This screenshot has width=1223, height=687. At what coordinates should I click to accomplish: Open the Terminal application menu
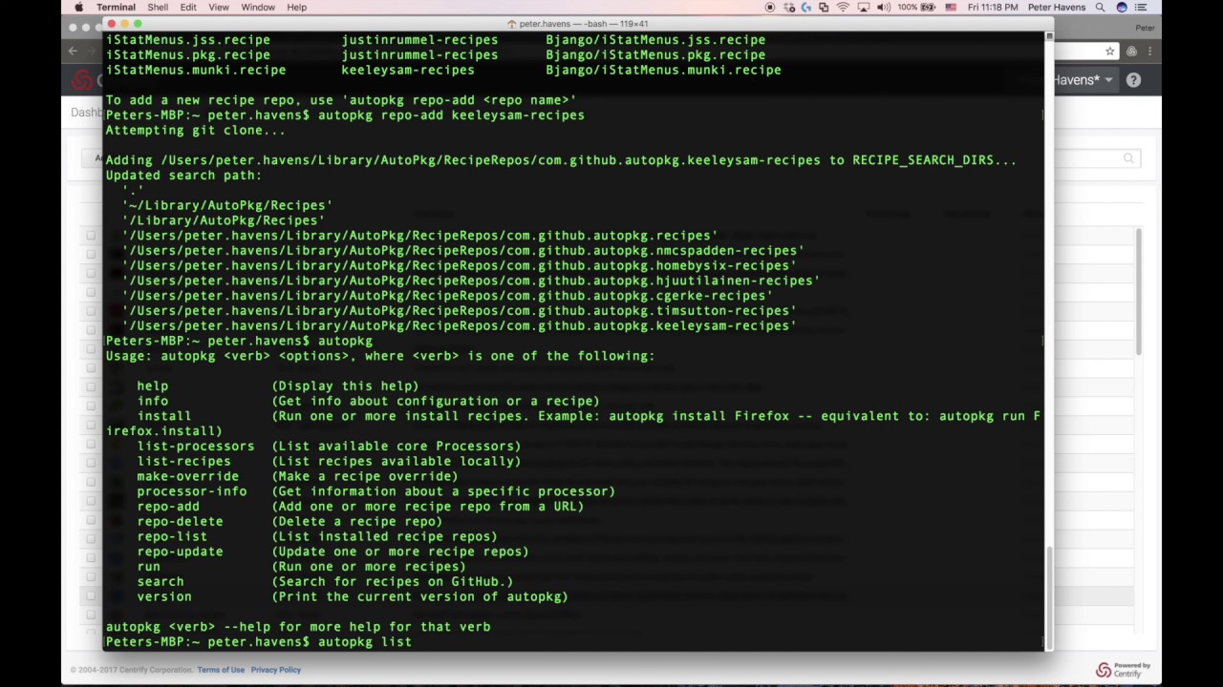pos(116,7)
